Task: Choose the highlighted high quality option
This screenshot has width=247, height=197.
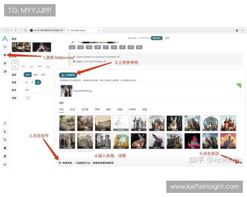Action: pyautogui.click(x=38, y=82)
